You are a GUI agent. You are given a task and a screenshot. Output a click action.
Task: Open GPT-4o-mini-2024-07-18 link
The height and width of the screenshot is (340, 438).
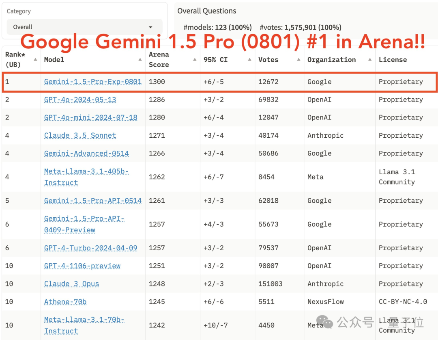[90, 117]
